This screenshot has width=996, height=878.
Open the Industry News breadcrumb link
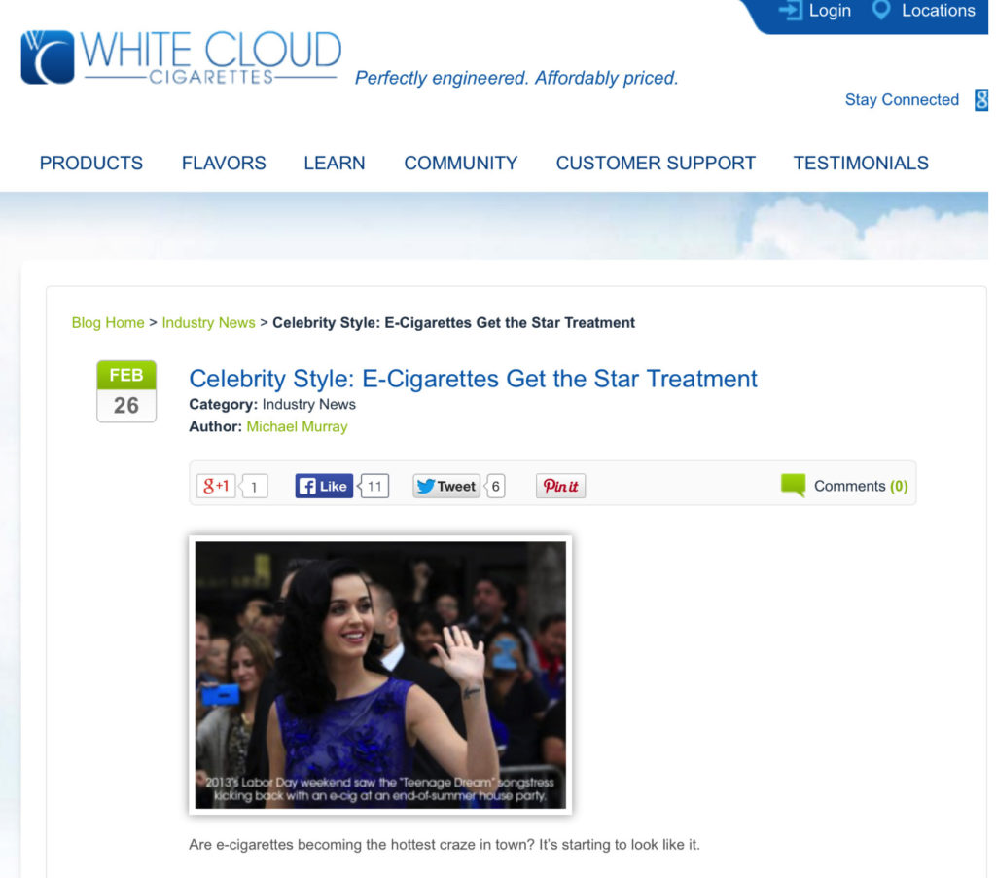(208, 323)
